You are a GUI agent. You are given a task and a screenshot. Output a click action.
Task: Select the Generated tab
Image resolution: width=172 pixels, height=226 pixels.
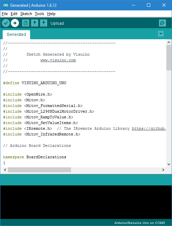tap(16, 35)
